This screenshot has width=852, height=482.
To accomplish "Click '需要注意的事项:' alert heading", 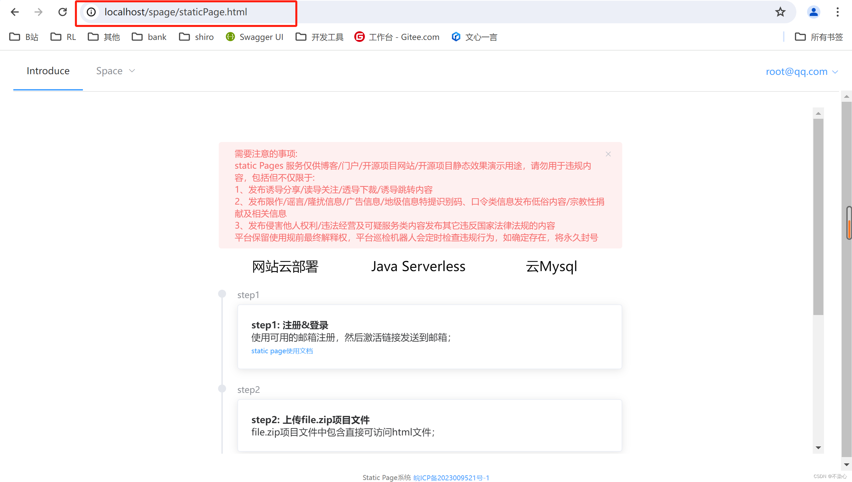I will 266,154.
